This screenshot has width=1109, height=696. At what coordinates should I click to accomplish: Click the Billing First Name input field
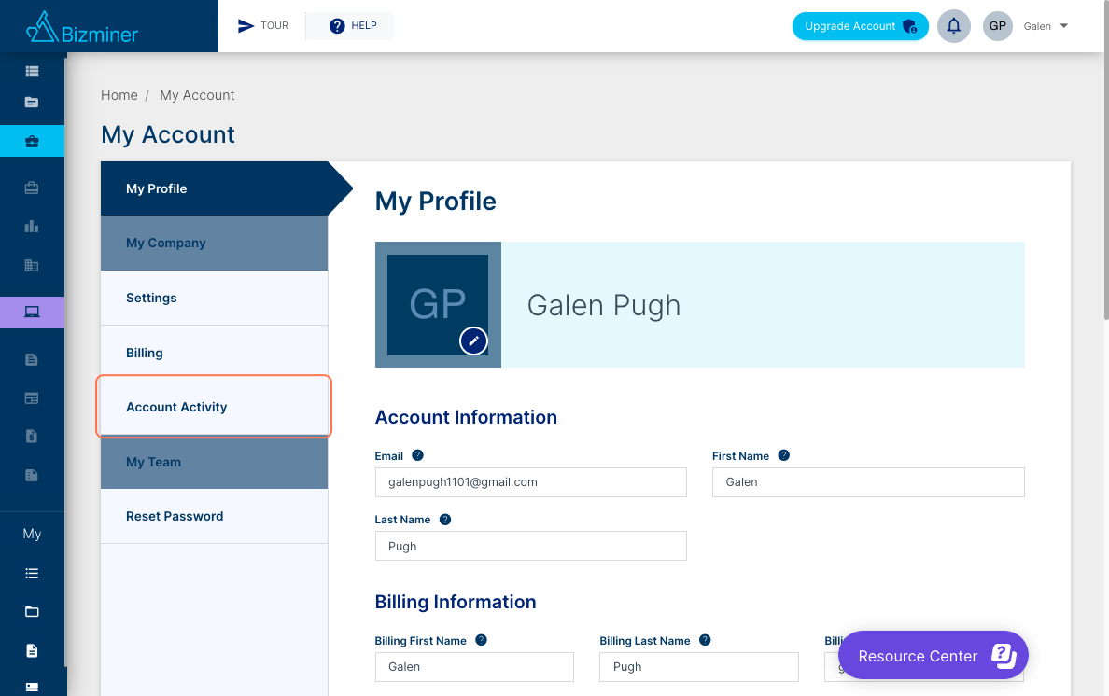pos(474,667)
